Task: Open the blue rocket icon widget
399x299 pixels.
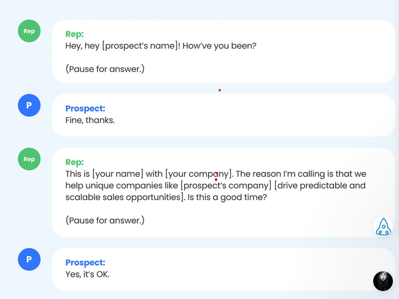Action: pyautogui.click(x=383, y=227)
